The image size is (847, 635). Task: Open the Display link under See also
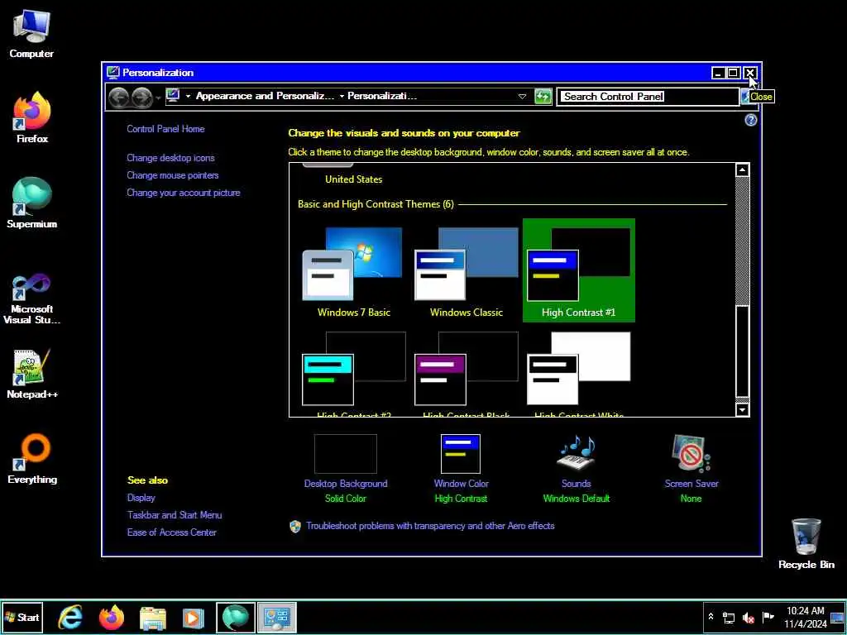click(x=141, y=497)
